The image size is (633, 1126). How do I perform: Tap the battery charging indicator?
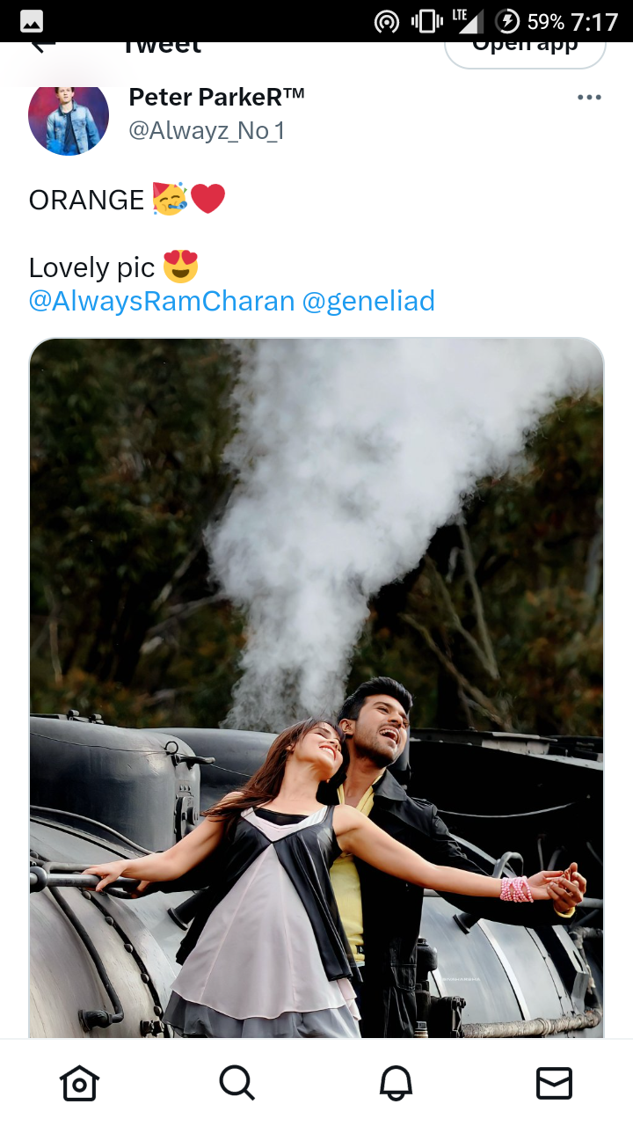[508, 21]
